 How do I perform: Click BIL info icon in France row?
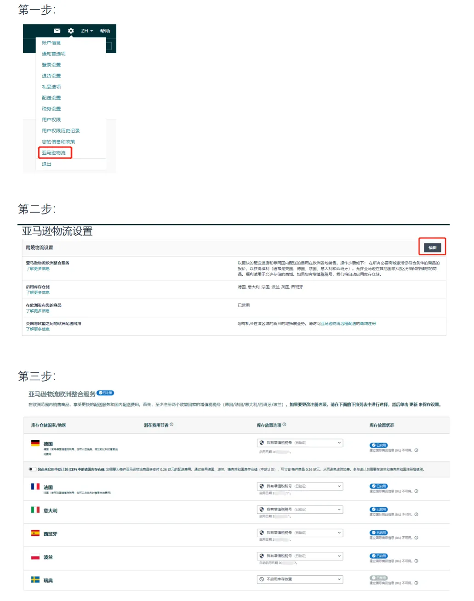pyautogui.click(x=416, y=491)
